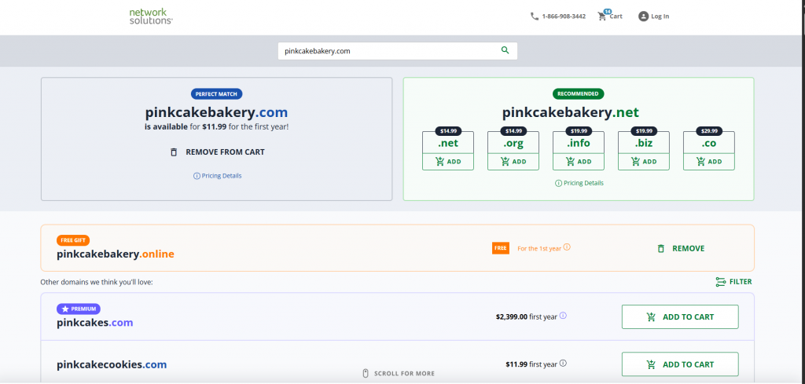
Task: Add the .info domain to cart
Action: click(579, 162)
